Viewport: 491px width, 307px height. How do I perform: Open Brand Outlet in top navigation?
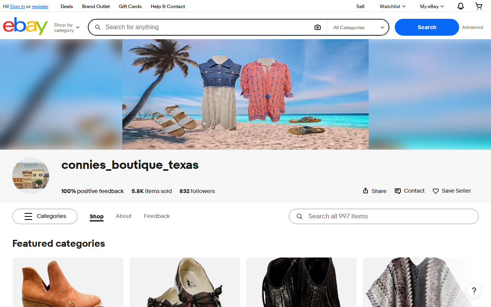(96, 6)
